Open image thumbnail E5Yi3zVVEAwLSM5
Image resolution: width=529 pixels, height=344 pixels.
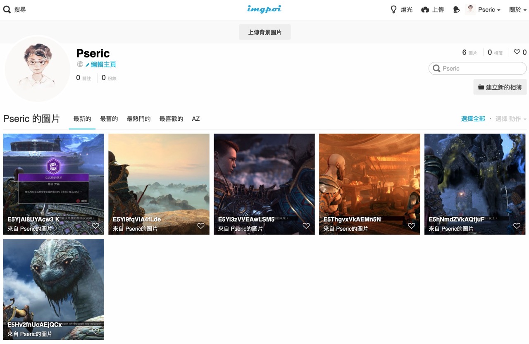point(264,184)
